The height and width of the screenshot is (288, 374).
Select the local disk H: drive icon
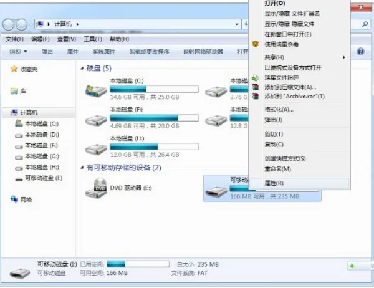pos(96,148)
